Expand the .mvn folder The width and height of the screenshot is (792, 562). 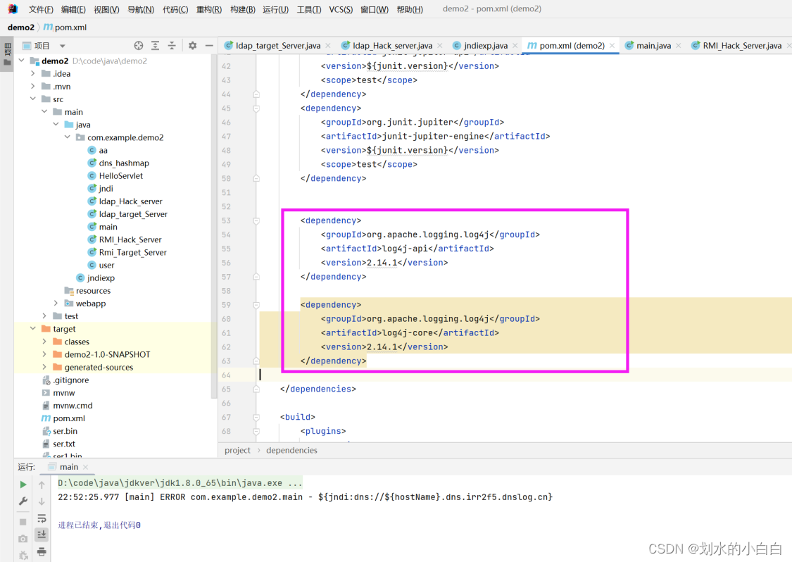(33, 87)
